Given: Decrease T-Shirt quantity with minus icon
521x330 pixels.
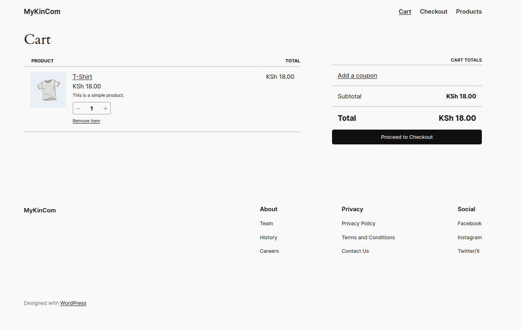Looking at the screenshot, I should (78, 108).
